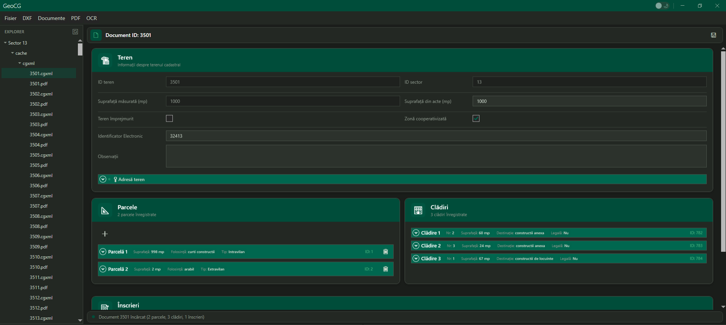Expand the Adresă teren section
The image size is (726, 325).
click(103, 179)
